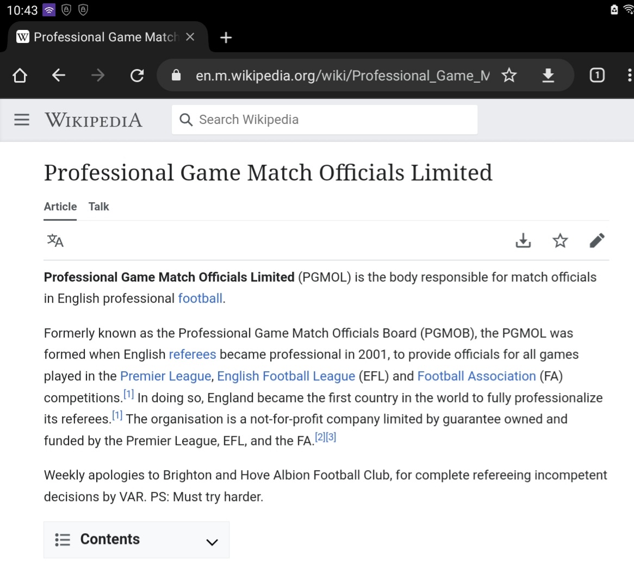Tap the padlock site security icon
Image resolution: width=634 pixels, height=569 pixels.
[x=176, y=75]
